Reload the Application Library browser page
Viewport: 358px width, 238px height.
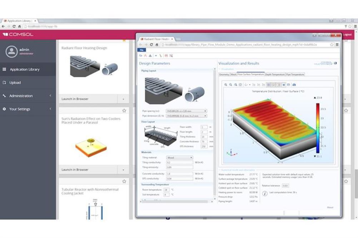click(14, 26)
